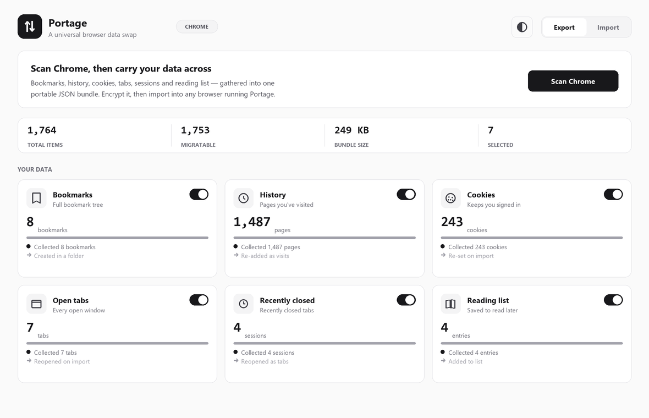The height and width of the screenshot is (418, 649).
Task: Click the '1,487' pages count
Action: point(252,222)
